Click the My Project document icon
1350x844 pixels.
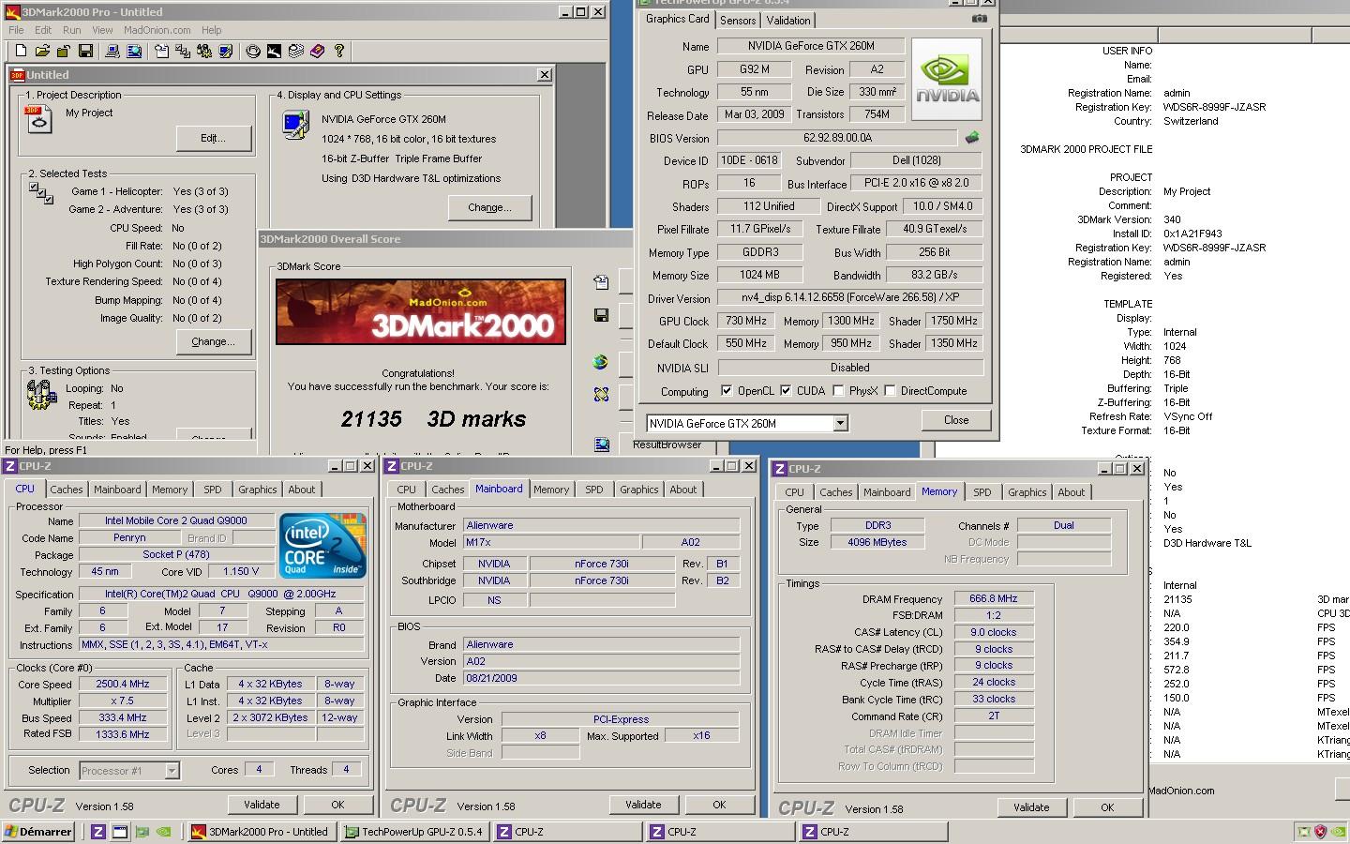[38, 119]
